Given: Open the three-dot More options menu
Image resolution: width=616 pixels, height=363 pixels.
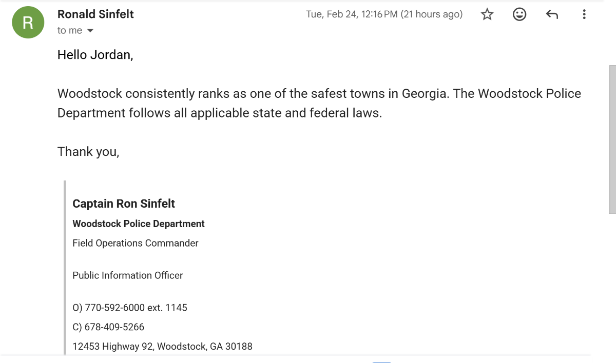Looking at the screenshot, I should (x=584, y=14).
